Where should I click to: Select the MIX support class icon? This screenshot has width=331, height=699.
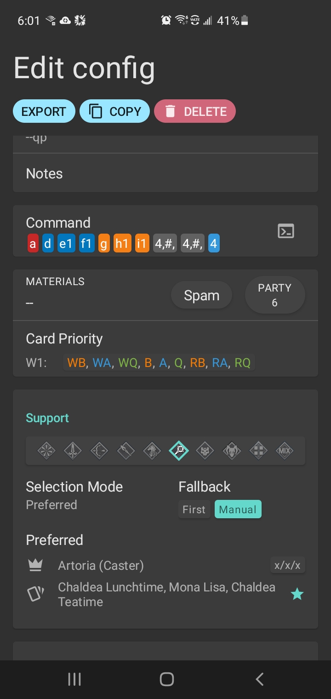pos(285,451)
